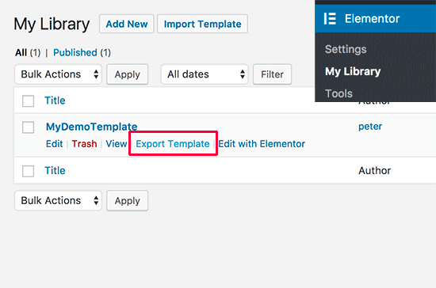Click the Import Template button
This screenshot has width=436, height=288.
point(202,24)
